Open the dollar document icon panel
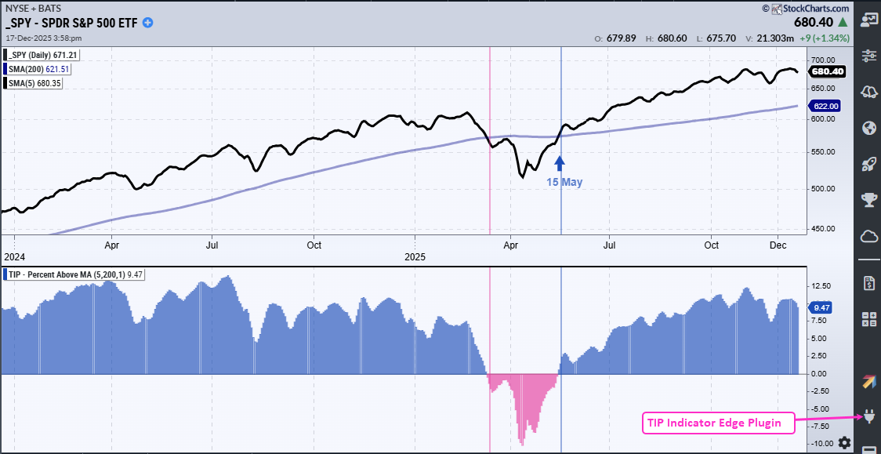The width and height of the screenshot is (881, 454). 868,283
